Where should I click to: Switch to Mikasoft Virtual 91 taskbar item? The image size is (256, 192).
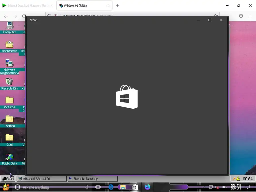tap(41, 179)
